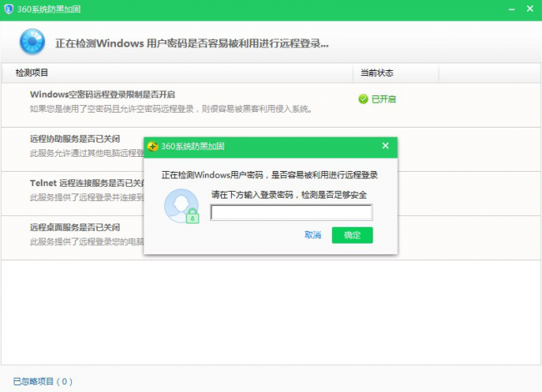Minimize the 360系统防黑加固 main window

coord(512,9)
